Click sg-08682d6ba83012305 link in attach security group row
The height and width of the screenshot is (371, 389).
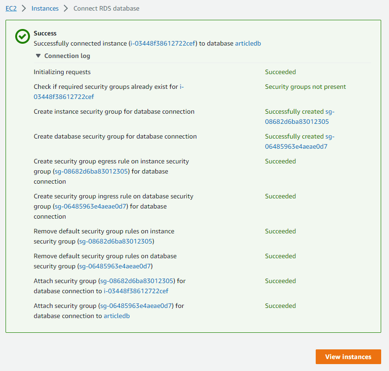pos(137,281)
